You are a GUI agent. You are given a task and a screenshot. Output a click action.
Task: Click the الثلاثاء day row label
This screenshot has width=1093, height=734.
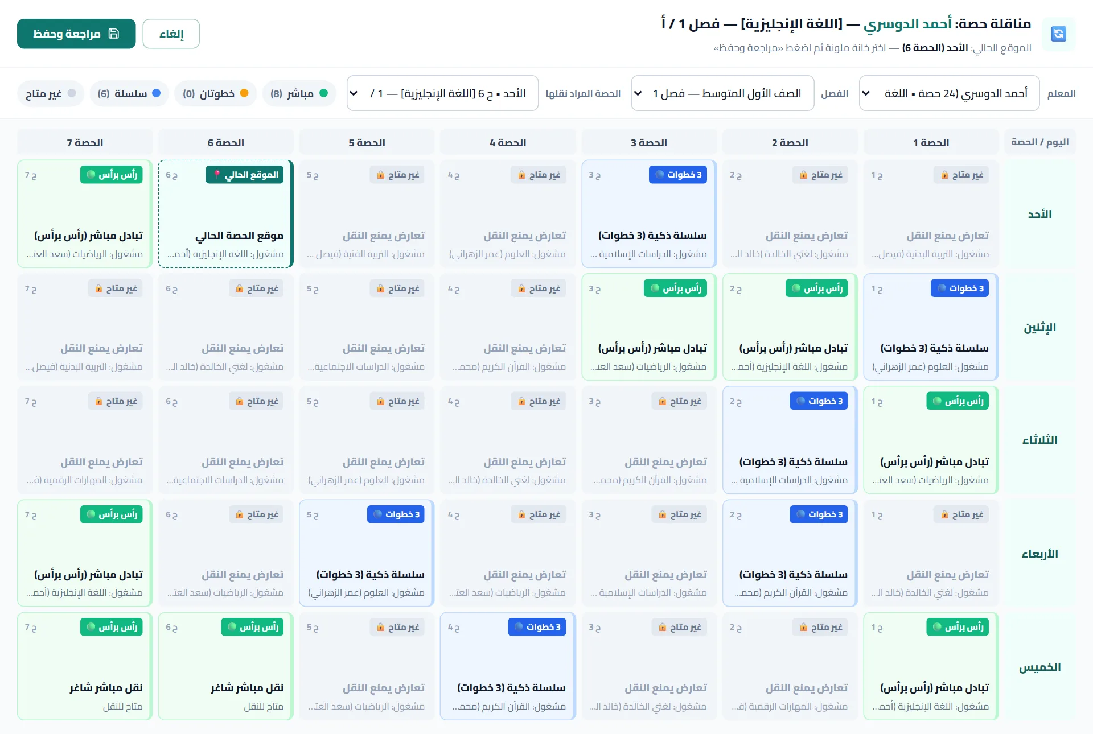[x=1039, y=440]
